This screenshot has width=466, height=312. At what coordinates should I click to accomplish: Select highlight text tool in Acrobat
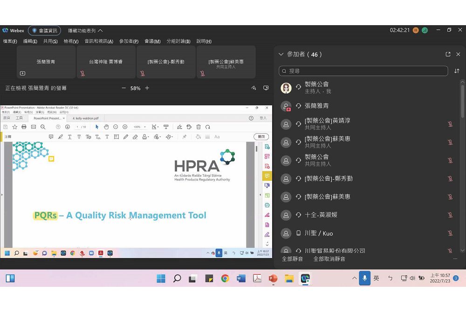pyautogui.click(x=60, y=137)
